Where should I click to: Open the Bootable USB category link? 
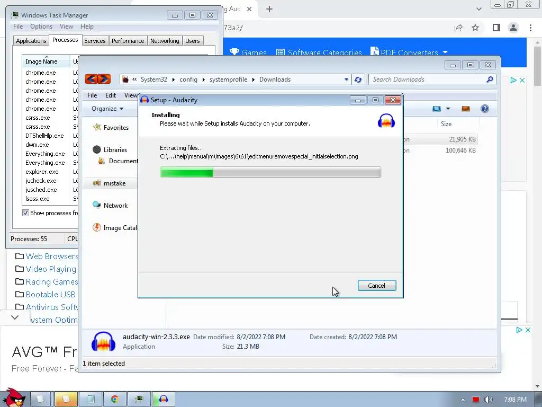50,295
